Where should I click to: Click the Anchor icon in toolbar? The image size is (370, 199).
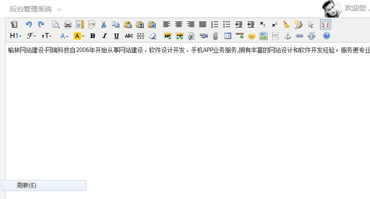point(288,36)
